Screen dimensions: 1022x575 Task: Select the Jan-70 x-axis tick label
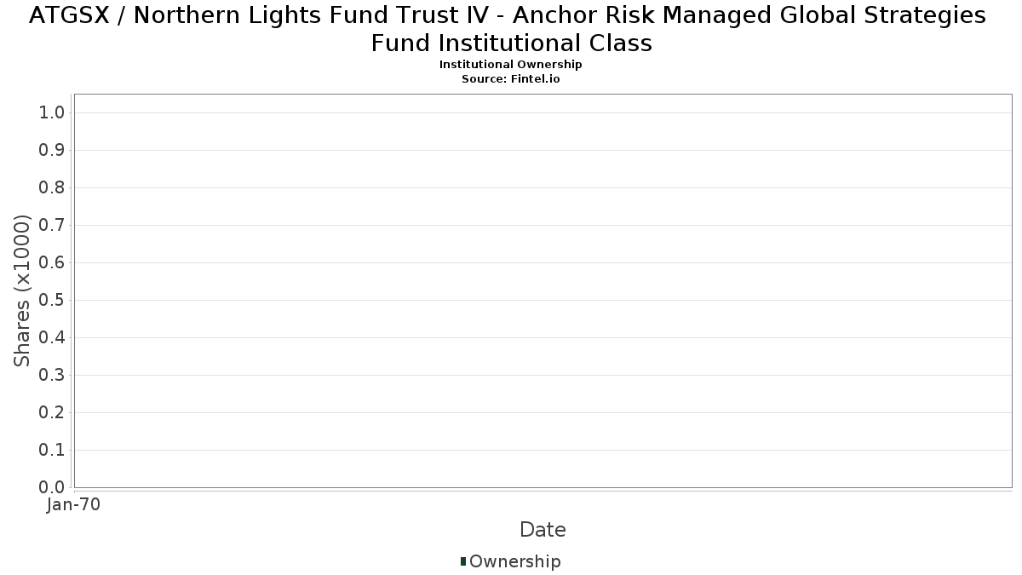click(x=74, y=504)
